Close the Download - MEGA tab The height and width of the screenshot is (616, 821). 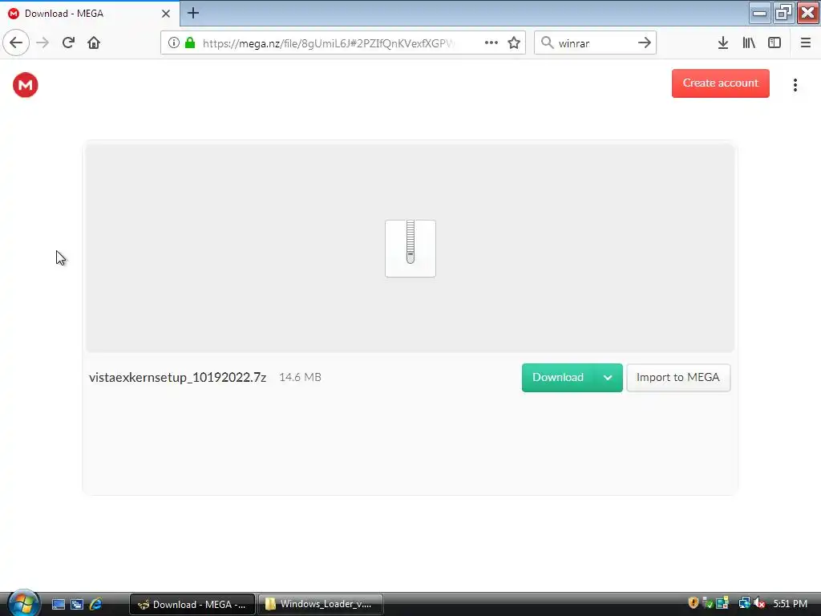coord(165,14)
